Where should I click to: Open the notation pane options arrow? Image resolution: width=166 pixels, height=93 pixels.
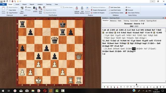tap(163, 18)
